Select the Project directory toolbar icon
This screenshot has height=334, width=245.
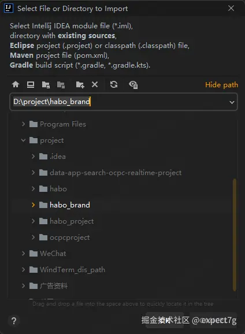click(46, 84)
